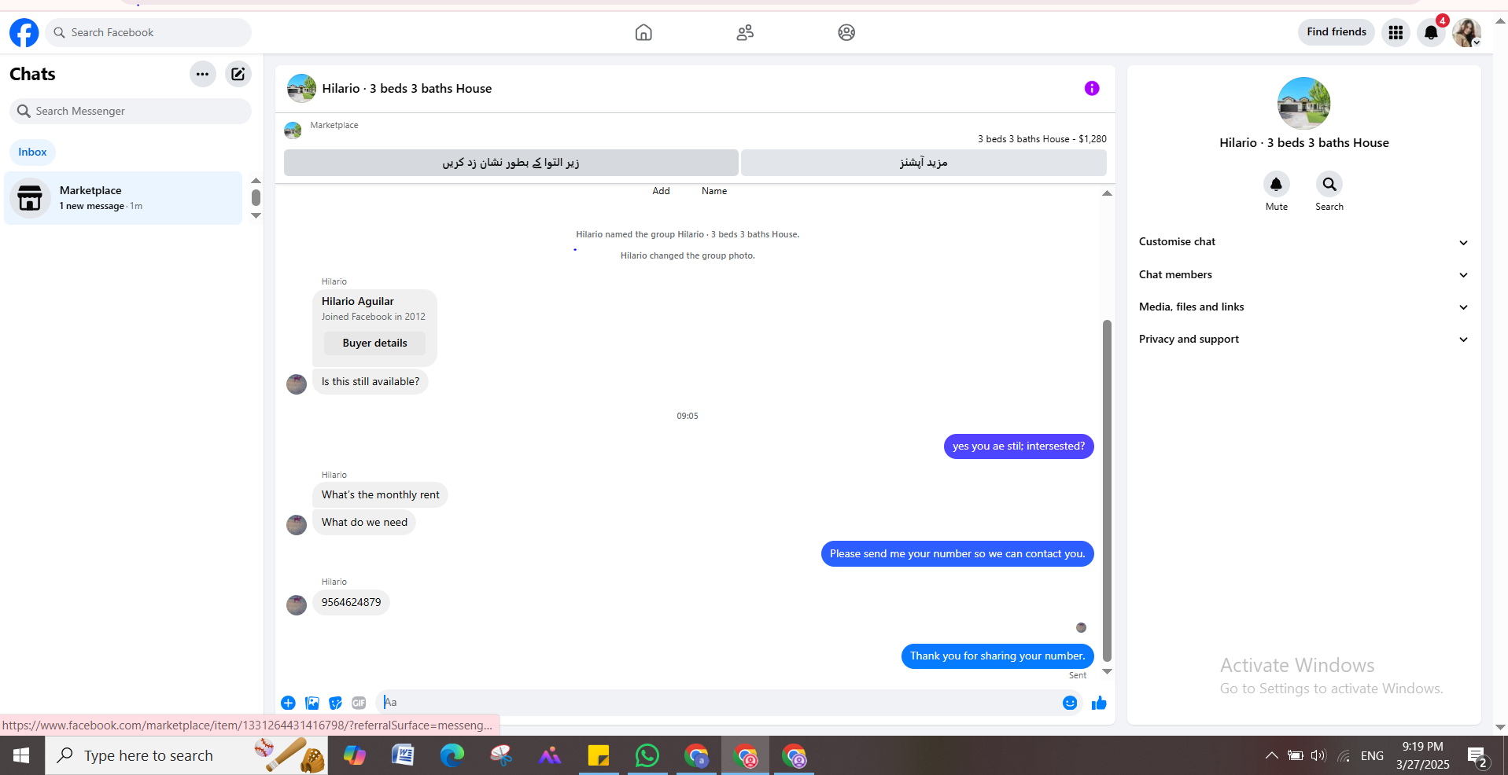
Task: Focus the Search Facebook field
Action: (148, 32)
